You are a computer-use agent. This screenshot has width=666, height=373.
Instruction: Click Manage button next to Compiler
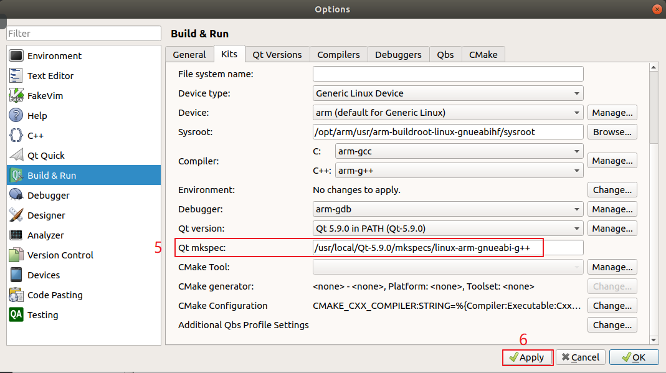(612, 161)
